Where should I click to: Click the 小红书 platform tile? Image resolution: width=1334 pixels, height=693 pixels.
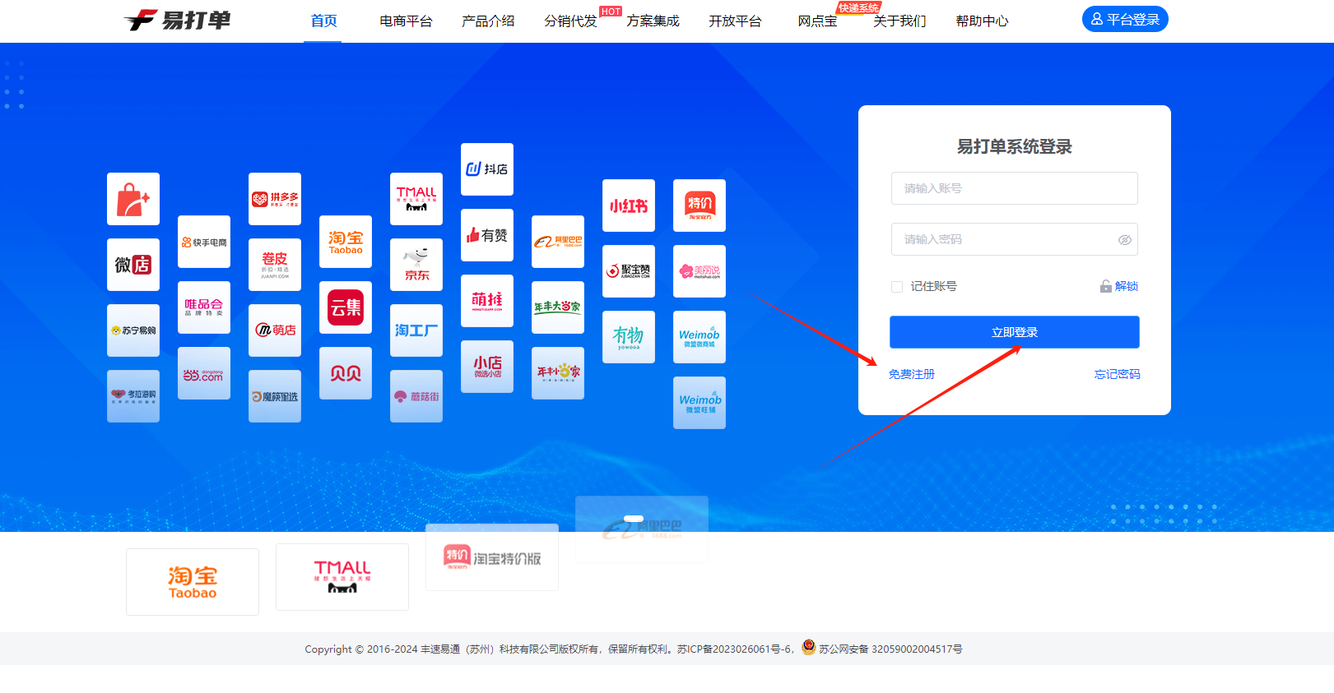629,206
